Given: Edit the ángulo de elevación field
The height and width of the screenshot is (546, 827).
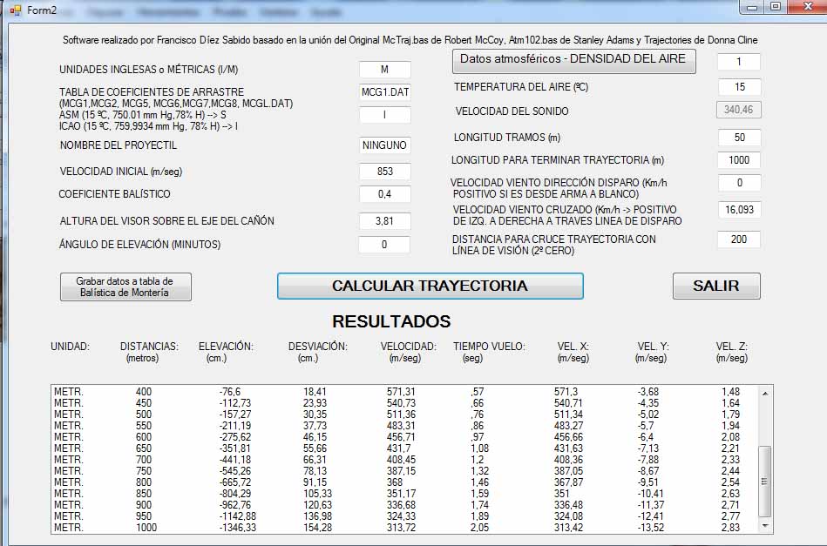Looking at the screenshot, I should 384,245.
